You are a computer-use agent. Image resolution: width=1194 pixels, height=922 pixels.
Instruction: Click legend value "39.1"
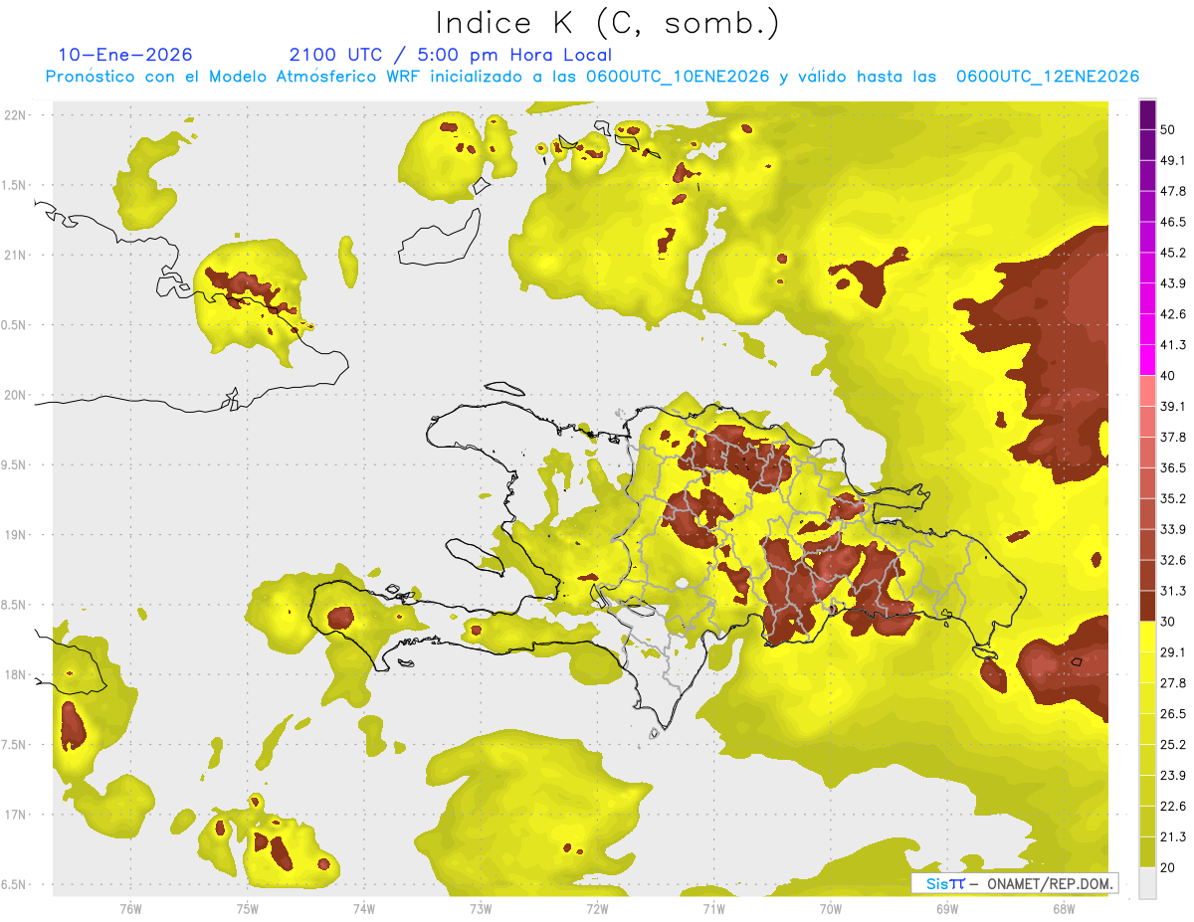tap(1173, 407)
